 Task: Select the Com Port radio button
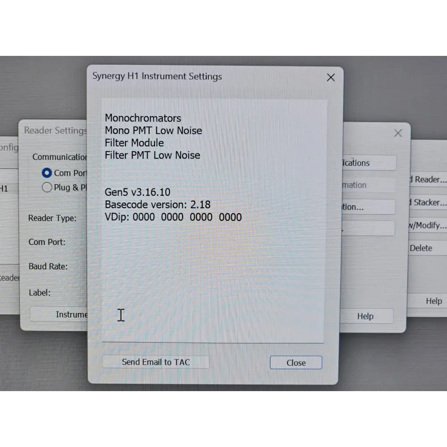coord(47,173)
